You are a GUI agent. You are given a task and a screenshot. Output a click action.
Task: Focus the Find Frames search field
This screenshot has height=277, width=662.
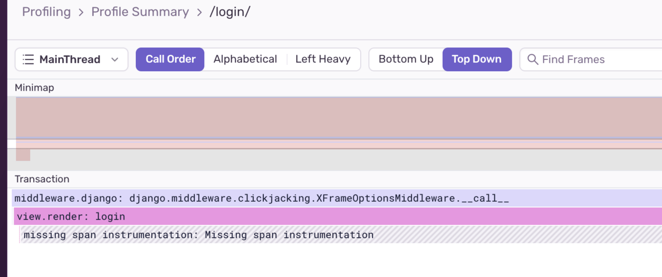click(x=594, y=59)
